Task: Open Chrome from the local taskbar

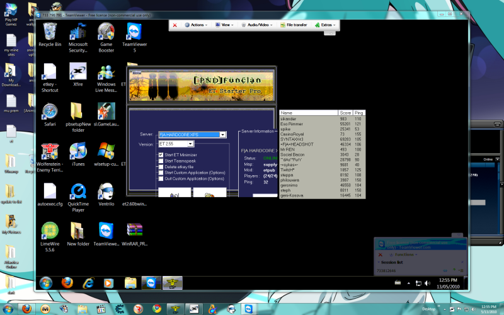Action: point(157,309)
